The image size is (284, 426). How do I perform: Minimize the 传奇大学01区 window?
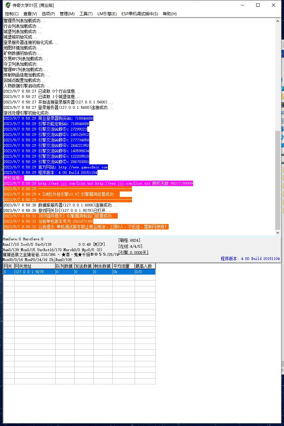point(242,5)
